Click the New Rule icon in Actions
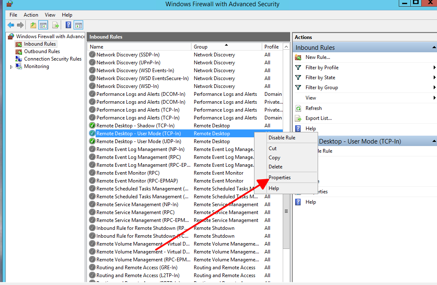This screenshot has height=285, width=437. pyautogui.click(x=298, y=57)
